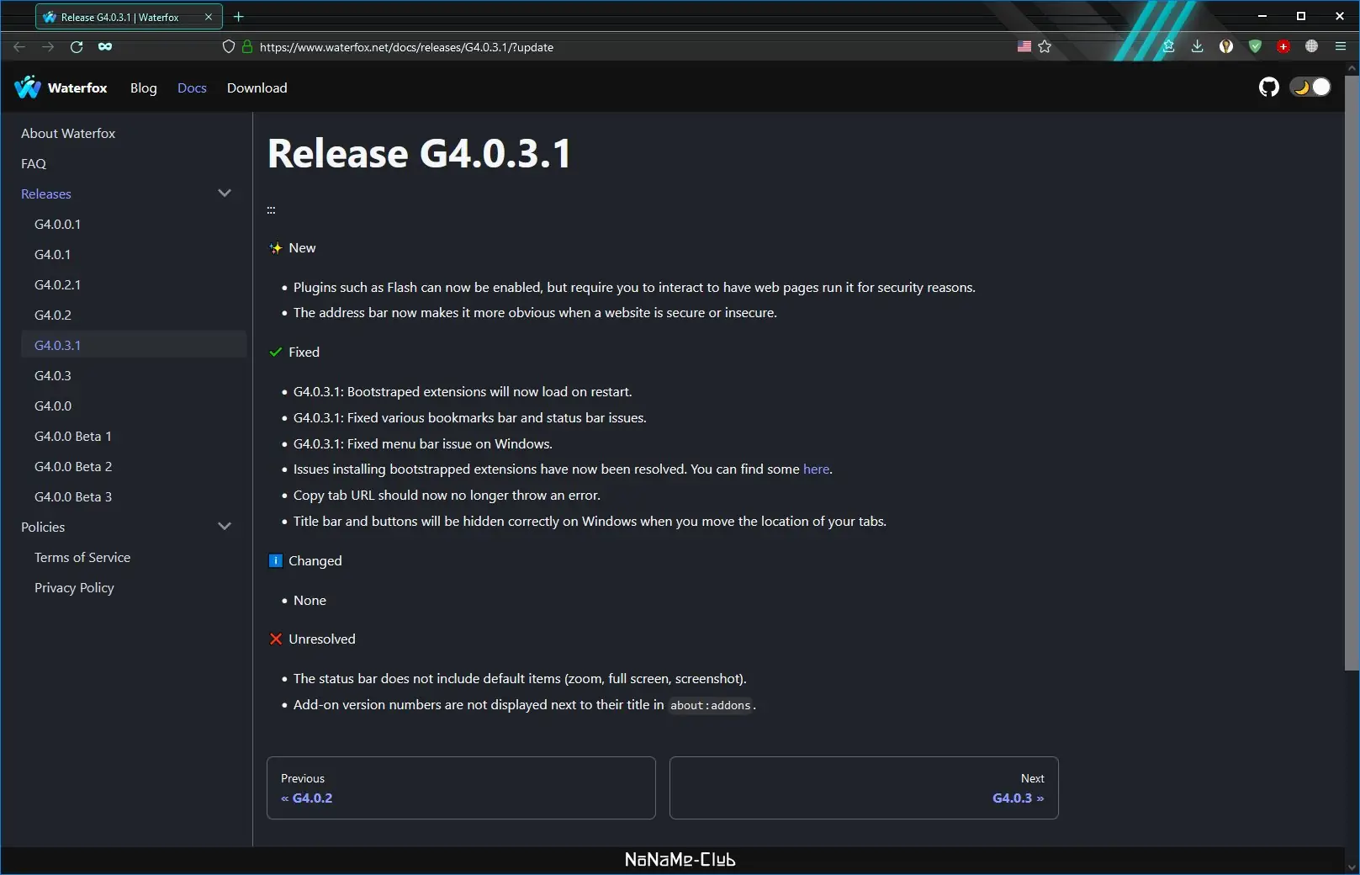Click the Release G4.0.3.1 page heading
Screen dimensions: 1360x875
[x=420, y=154]
